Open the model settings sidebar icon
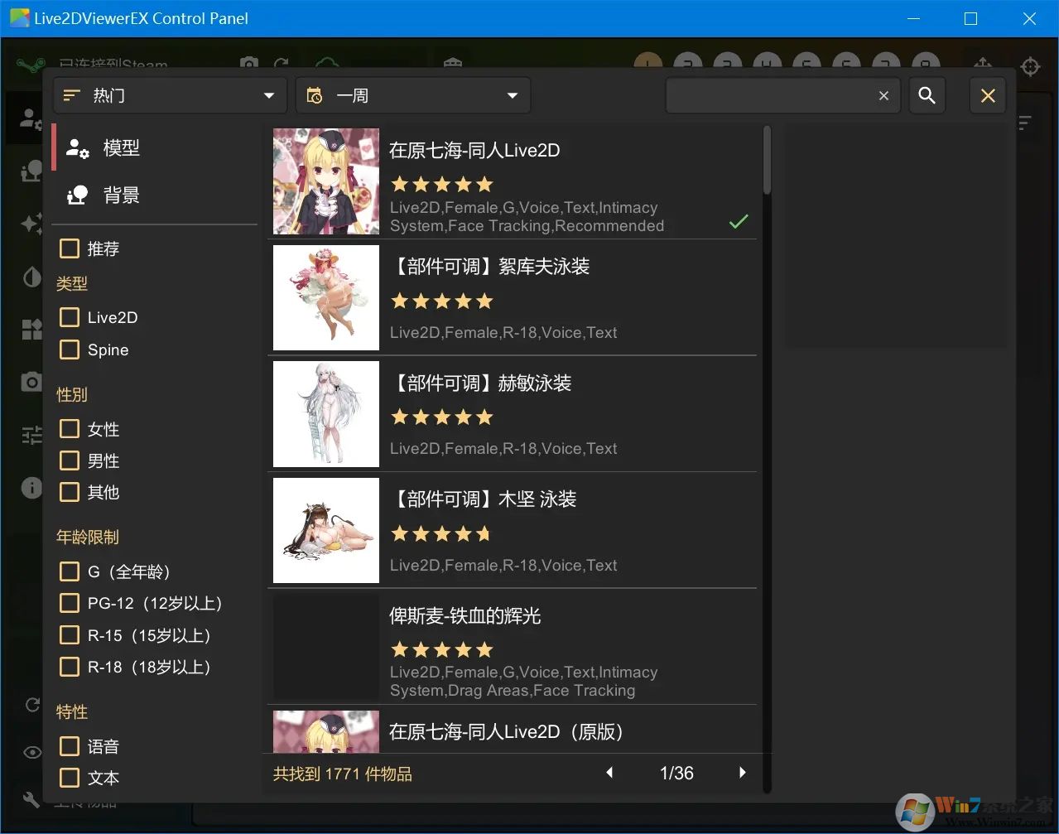1059x834 pixels. tap(31, 118)
